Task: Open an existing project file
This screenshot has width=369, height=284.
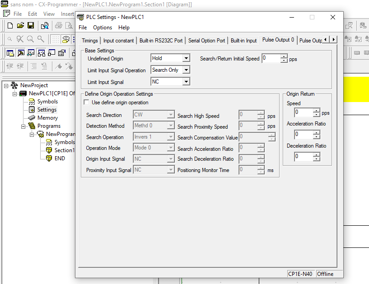Action: (x=20, y=26)
